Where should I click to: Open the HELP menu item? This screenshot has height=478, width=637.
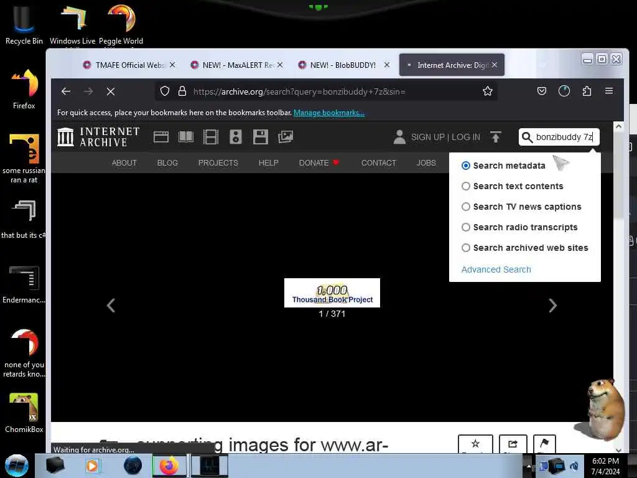269,162
